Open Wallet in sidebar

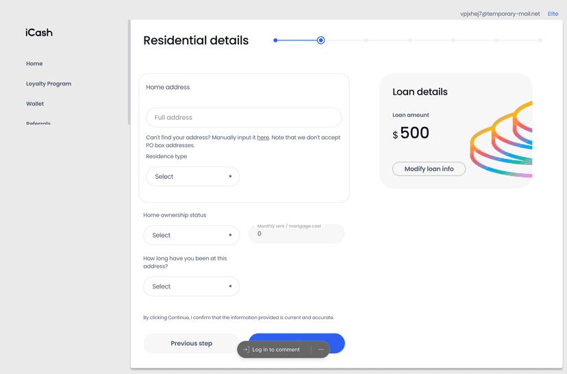[x=35, y=104]
